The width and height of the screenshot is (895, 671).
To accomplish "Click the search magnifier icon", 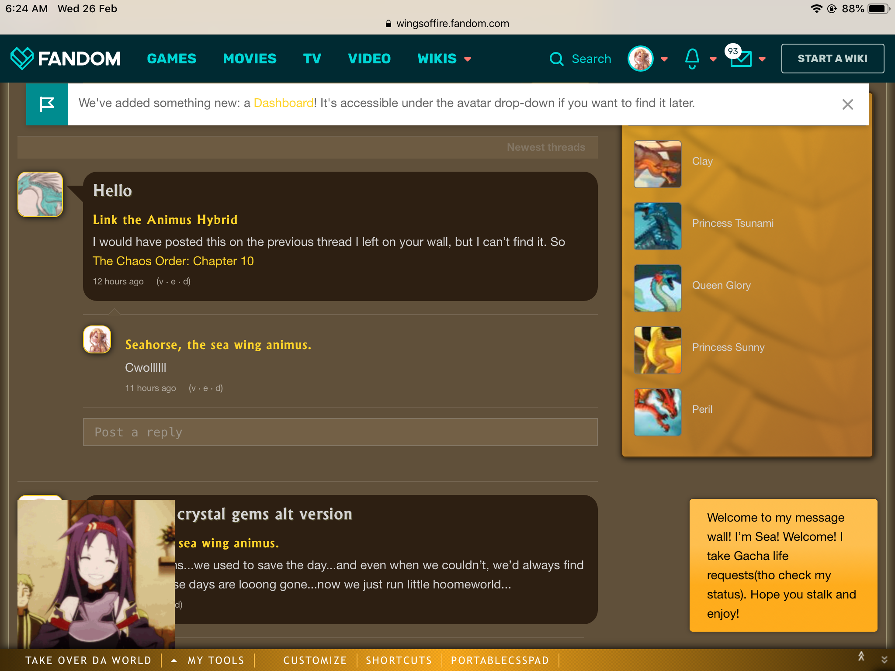I will pyautogui.click(x=556, y=59).
